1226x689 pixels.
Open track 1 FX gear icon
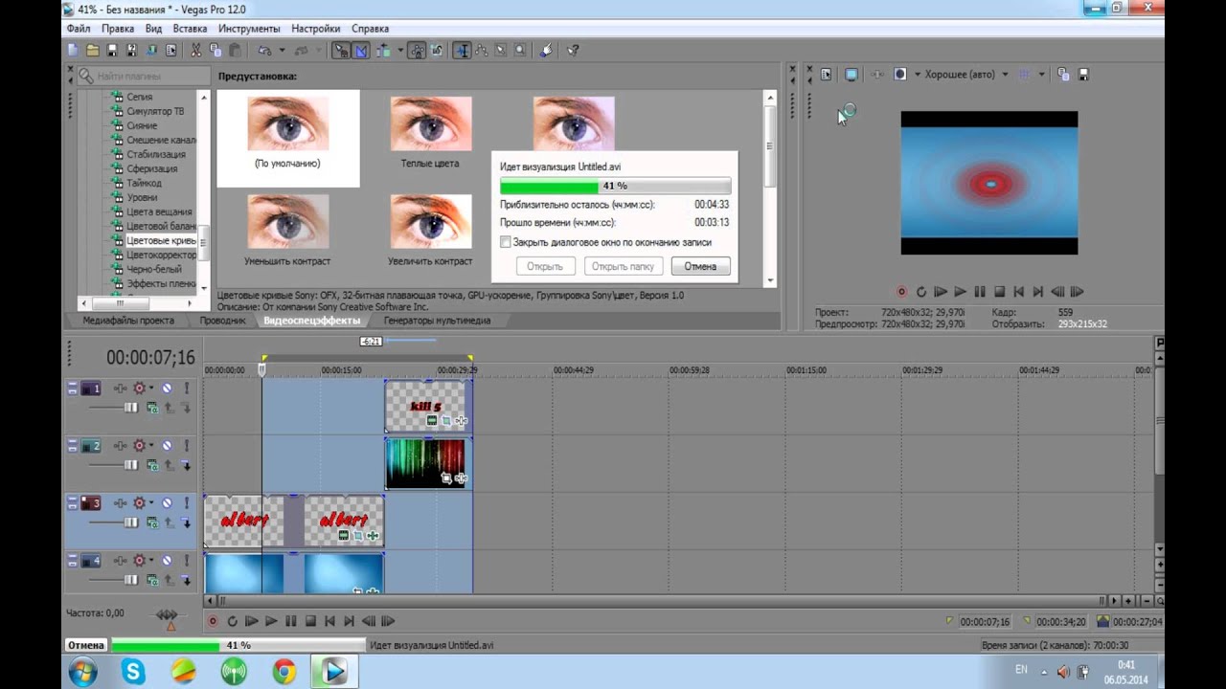[139, 388]
